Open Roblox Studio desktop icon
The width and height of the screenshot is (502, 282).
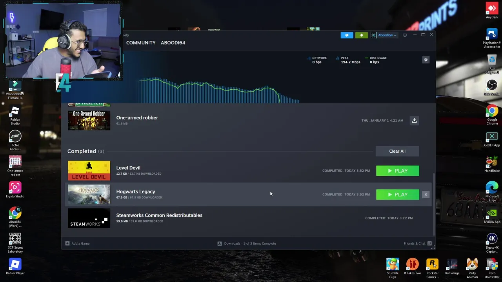15,116
